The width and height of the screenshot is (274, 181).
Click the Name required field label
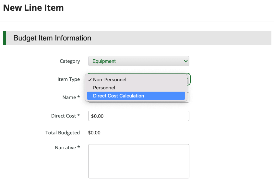click(71, 97)
